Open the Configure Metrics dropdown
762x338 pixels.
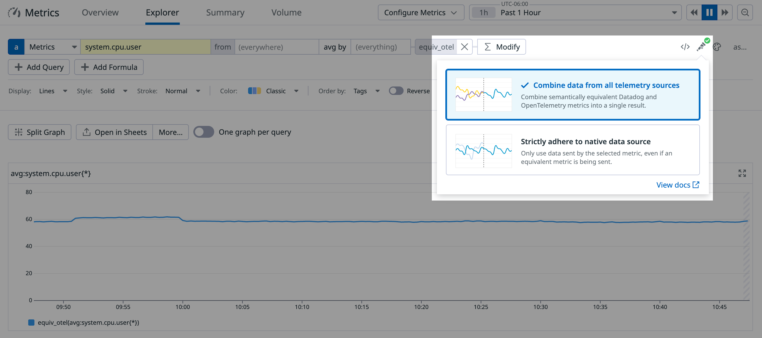tap(421, 12)
